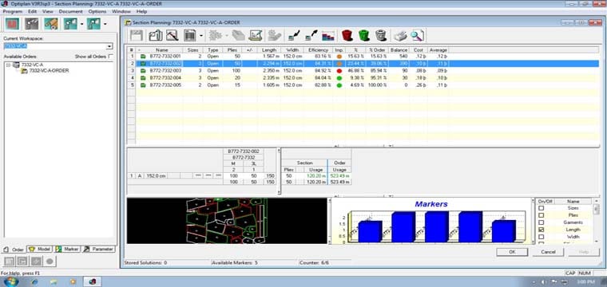Viewport: 607px width, 287px height.
Task: Click the grayed scatter pieces icon in toolbar
Action: click(215, 36)
